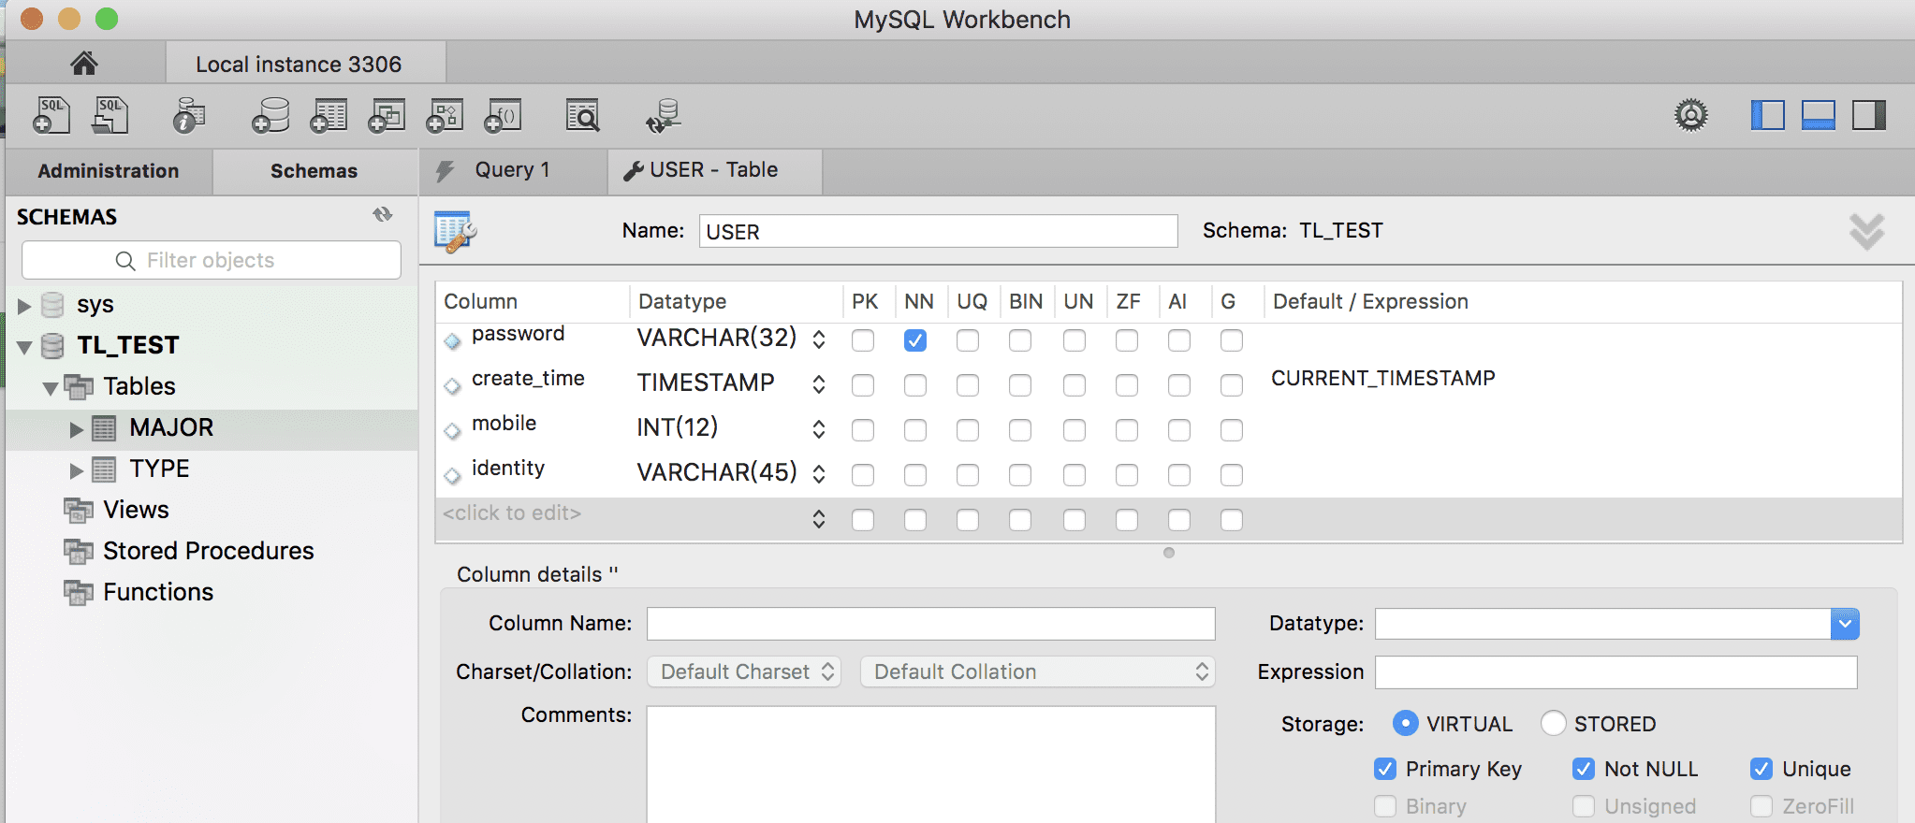Switch to the Query 1 tab
The width and height of the screenshot is (1915, 823).
pyautogui.click(x=512, y=170)
